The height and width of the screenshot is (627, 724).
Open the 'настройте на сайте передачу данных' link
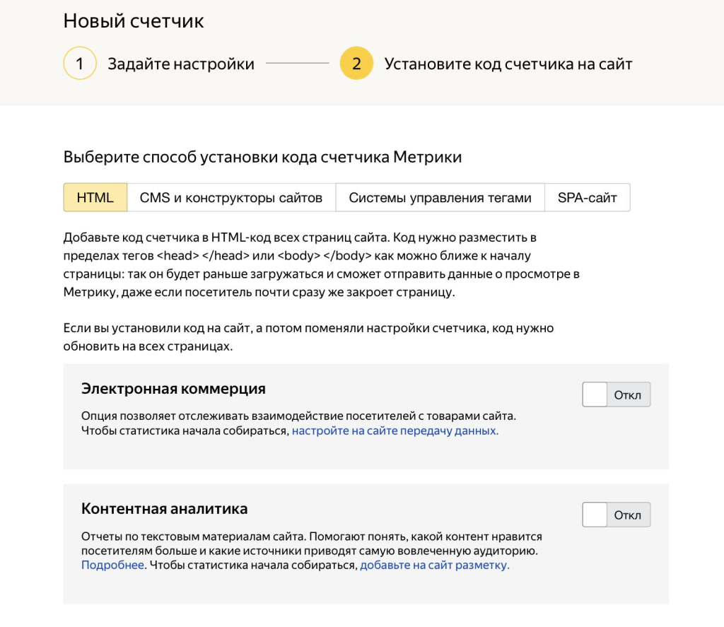(395, 430)
